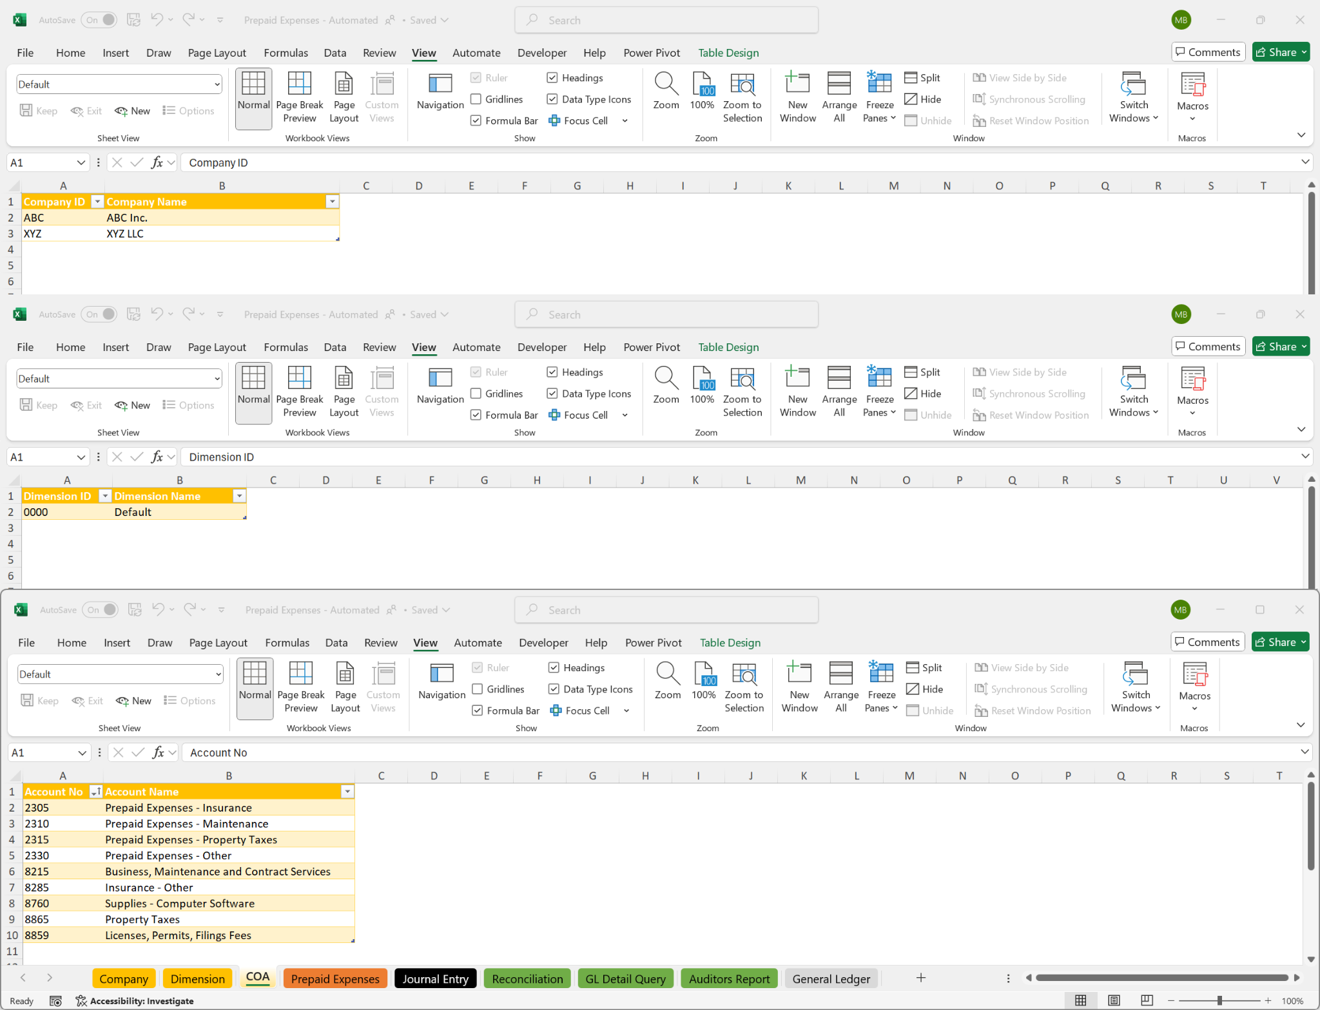Viewport: 1320px width, 1010px height.
Task: Open the Reconciliation sheet tab
Action: 527,978
